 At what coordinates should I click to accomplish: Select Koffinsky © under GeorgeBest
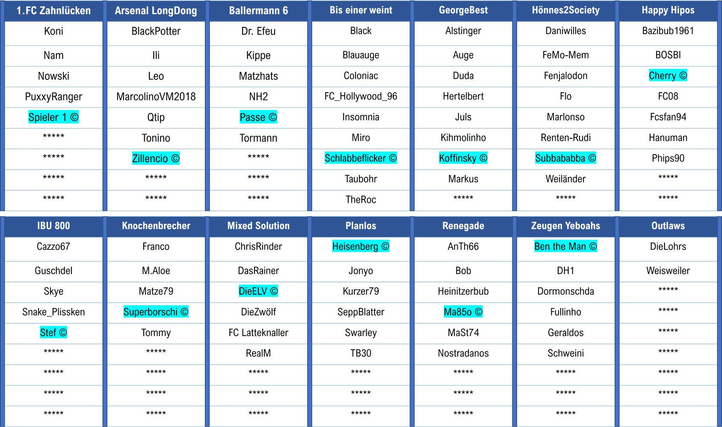(463, 158)
